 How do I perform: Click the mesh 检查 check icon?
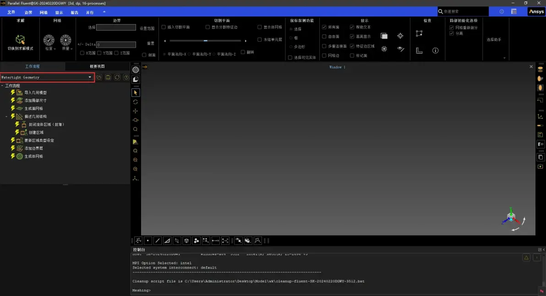click(49, 40)
